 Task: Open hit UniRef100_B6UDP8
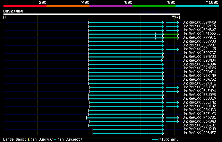[x=199, y=95]
